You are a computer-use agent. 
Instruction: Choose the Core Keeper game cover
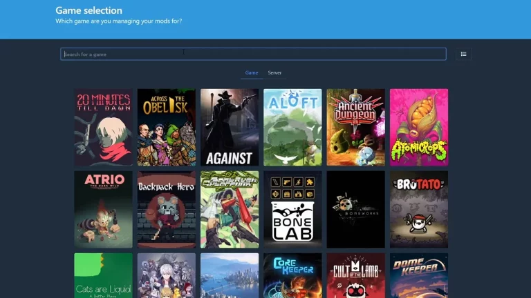coord(292,275)
